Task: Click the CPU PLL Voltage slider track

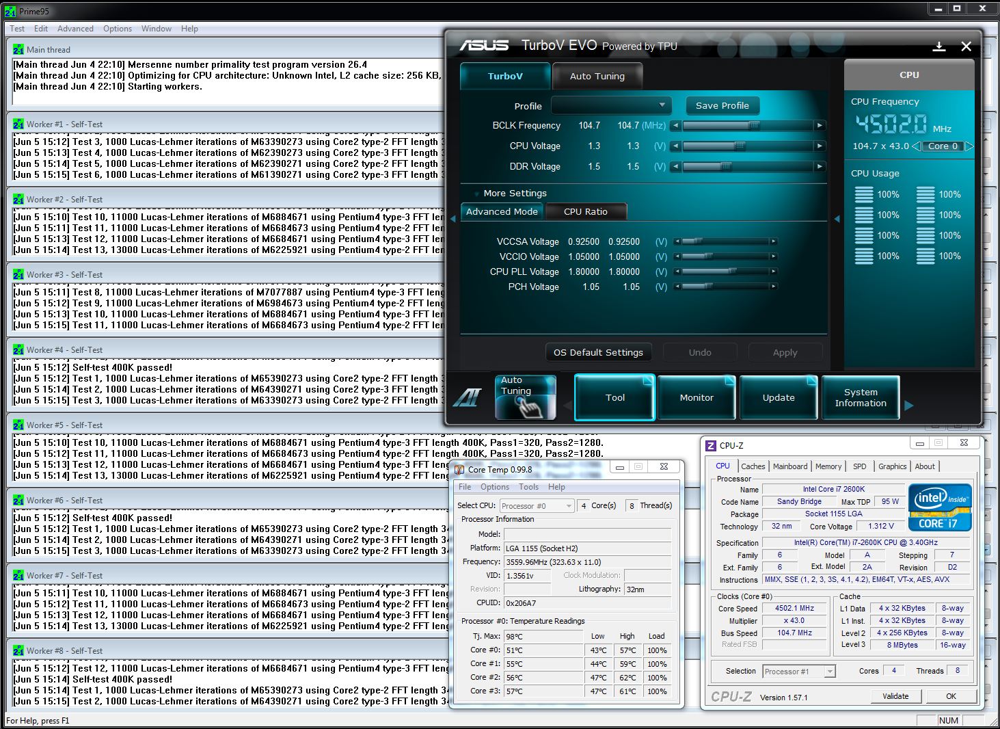Action: (x=725, y=271)
